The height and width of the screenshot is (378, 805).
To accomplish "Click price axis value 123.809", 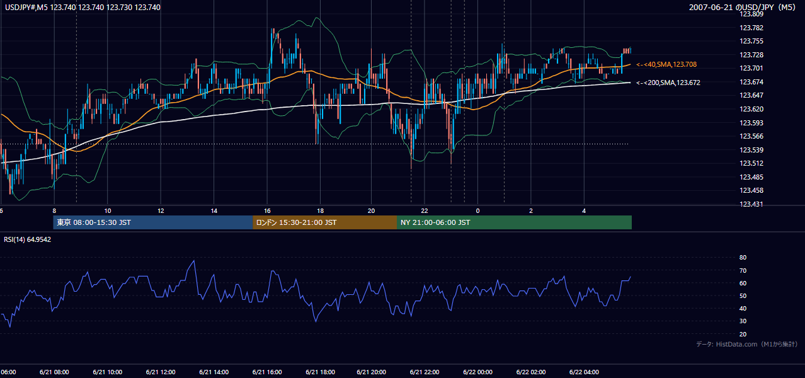I will (x=750, y=14).
